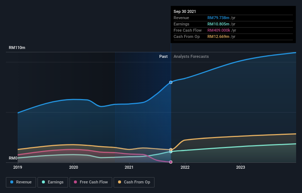This screenshot has height=193, width=302.
Task: Click the teal Earnings data point marker
Action: (171, 152)
